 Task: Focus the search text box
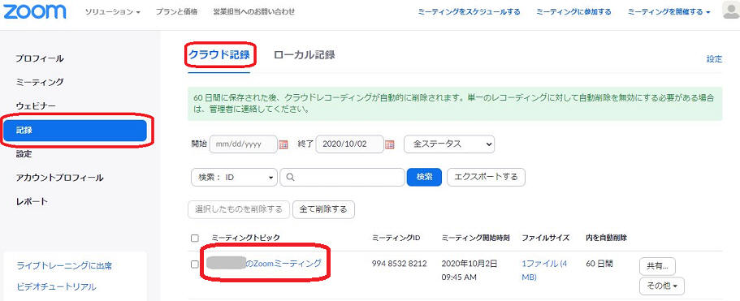342,177
